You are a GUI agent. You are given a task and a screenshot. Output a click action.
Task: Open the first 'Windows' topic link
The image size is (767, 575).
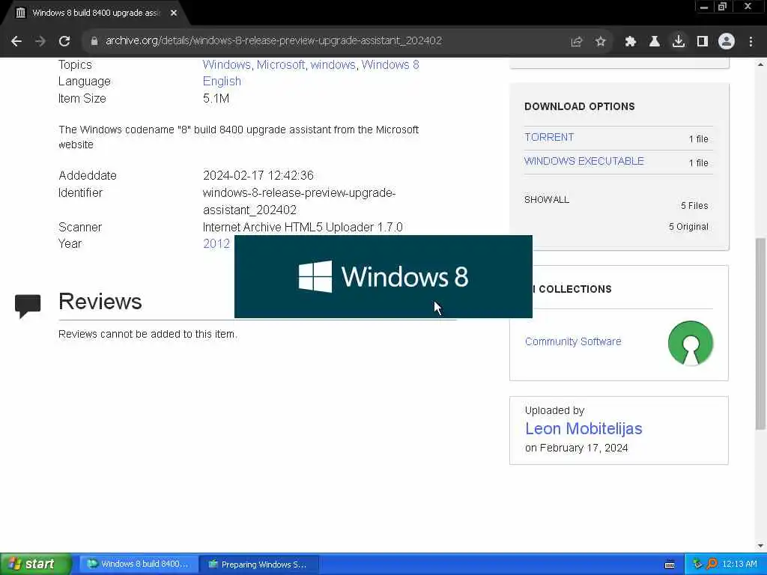pyautogui.click(x=226, y=64)
